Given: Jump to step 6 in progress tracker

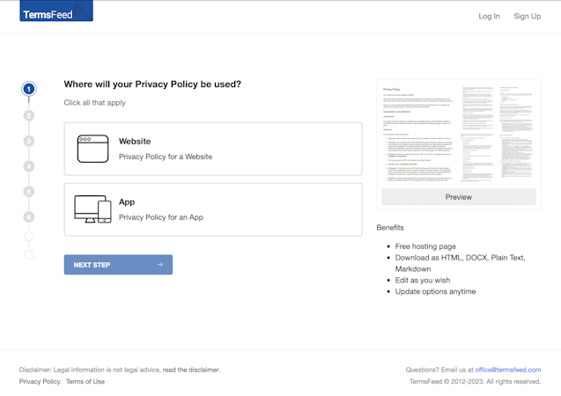Looking at the screenshot, I should click(29, 216).
